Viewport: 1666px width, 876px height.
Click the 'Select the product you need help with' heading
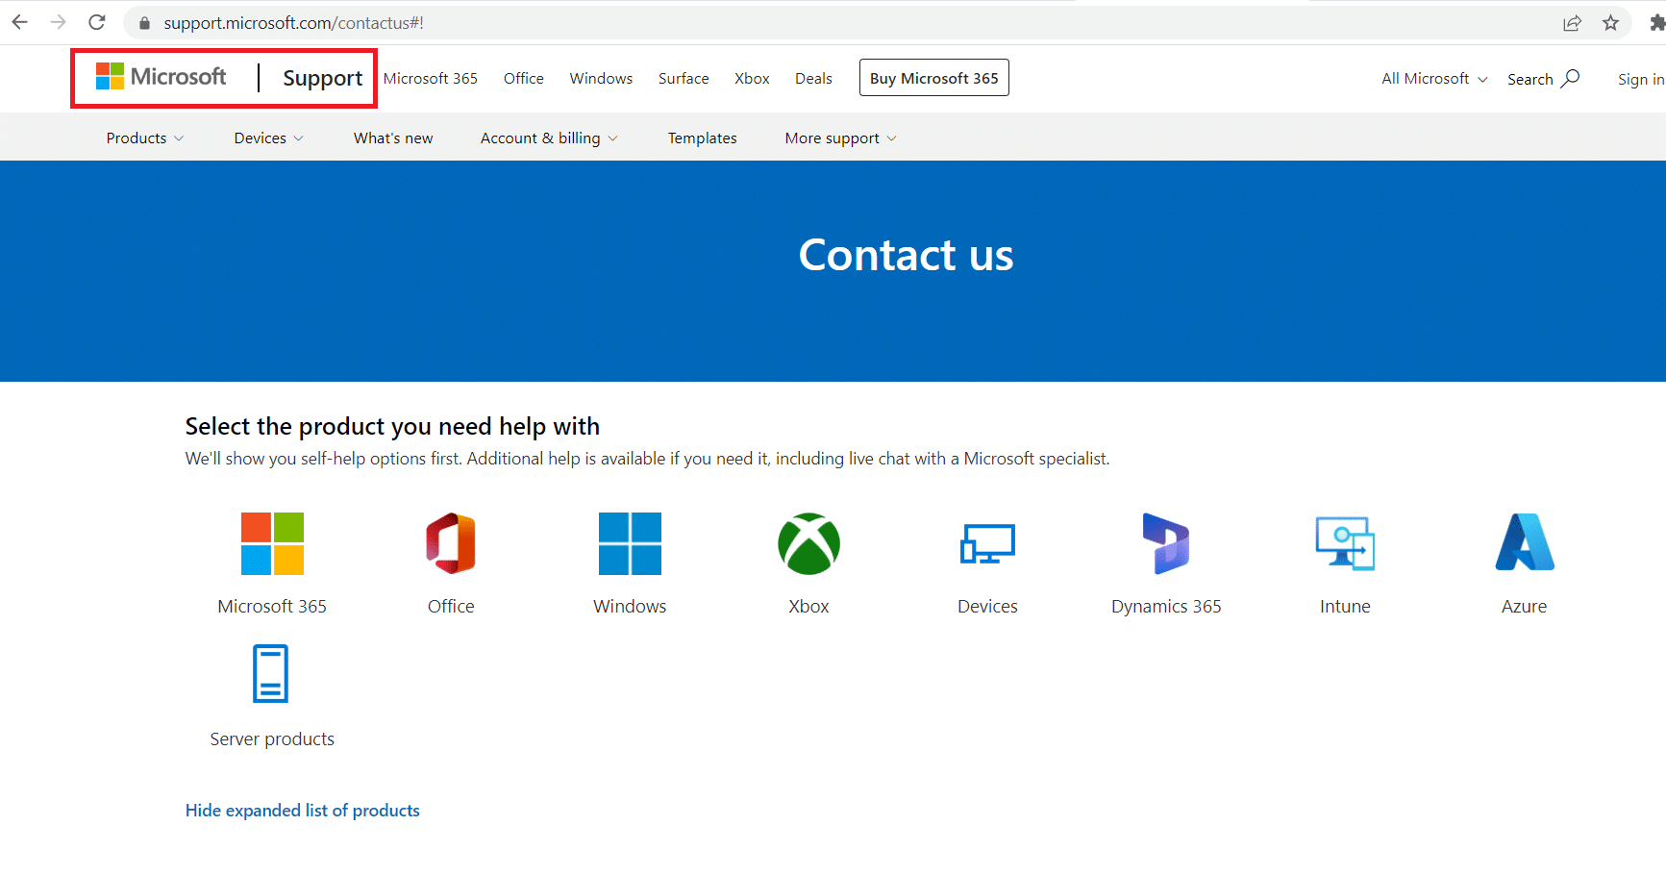pyautogui.click(x=392, y=426)
